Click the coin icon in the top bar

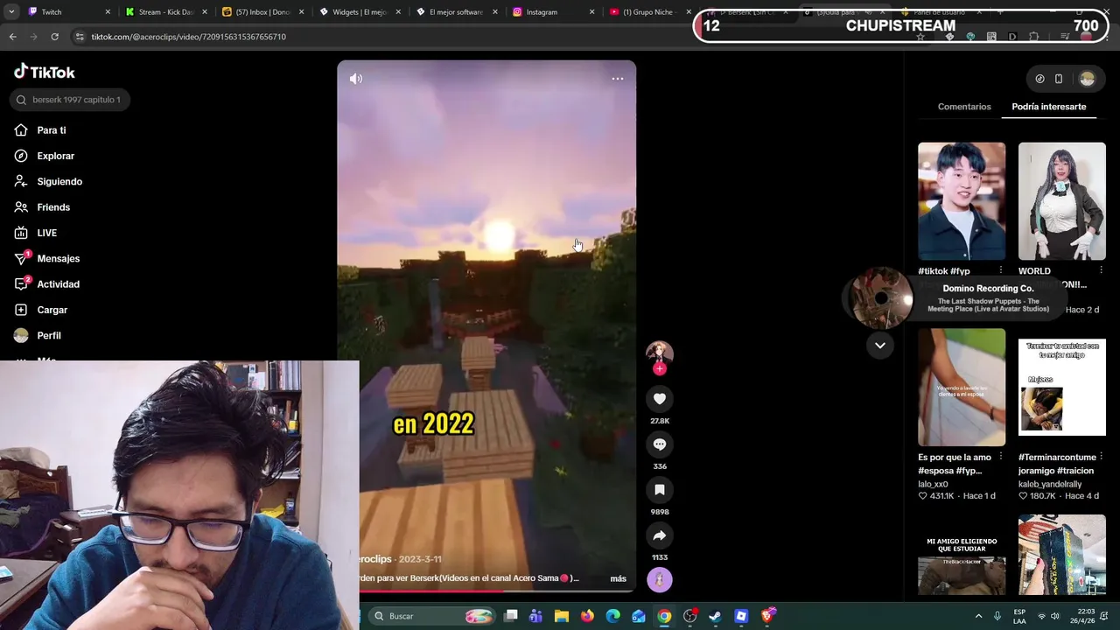1039,79
